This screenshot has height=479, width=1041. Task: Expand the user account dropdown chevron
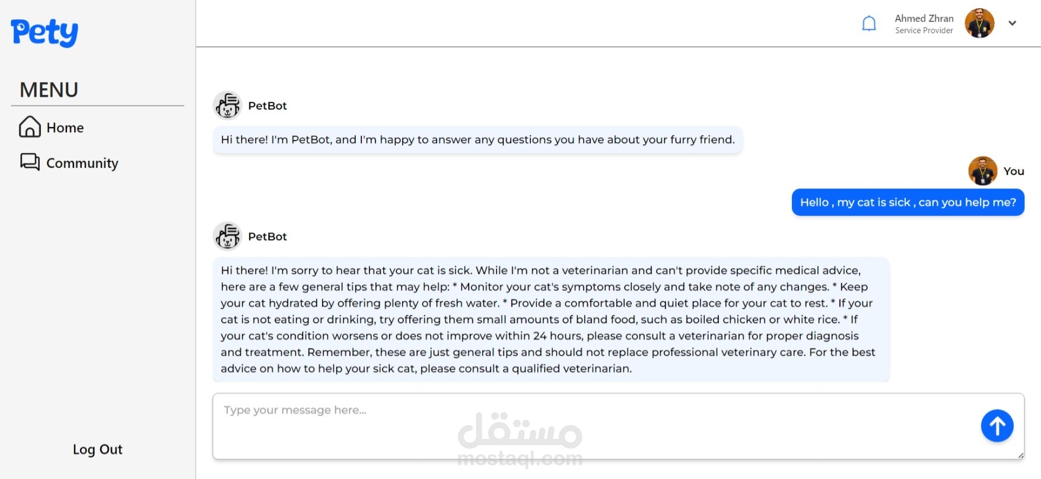pyautogui.click(x=1013, y=23)
